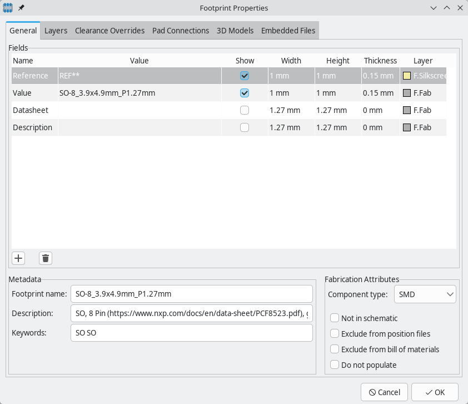Uncheck Show for the Reference field
The width and height of the screenshot is (468, 404).
(244, 76)
